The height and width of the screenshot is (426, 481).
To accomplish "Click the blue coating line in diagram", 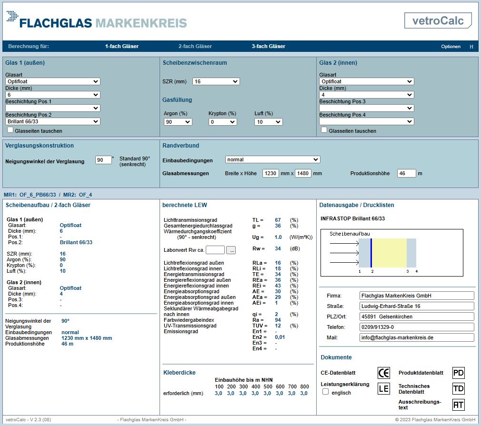I will point(371,253).
